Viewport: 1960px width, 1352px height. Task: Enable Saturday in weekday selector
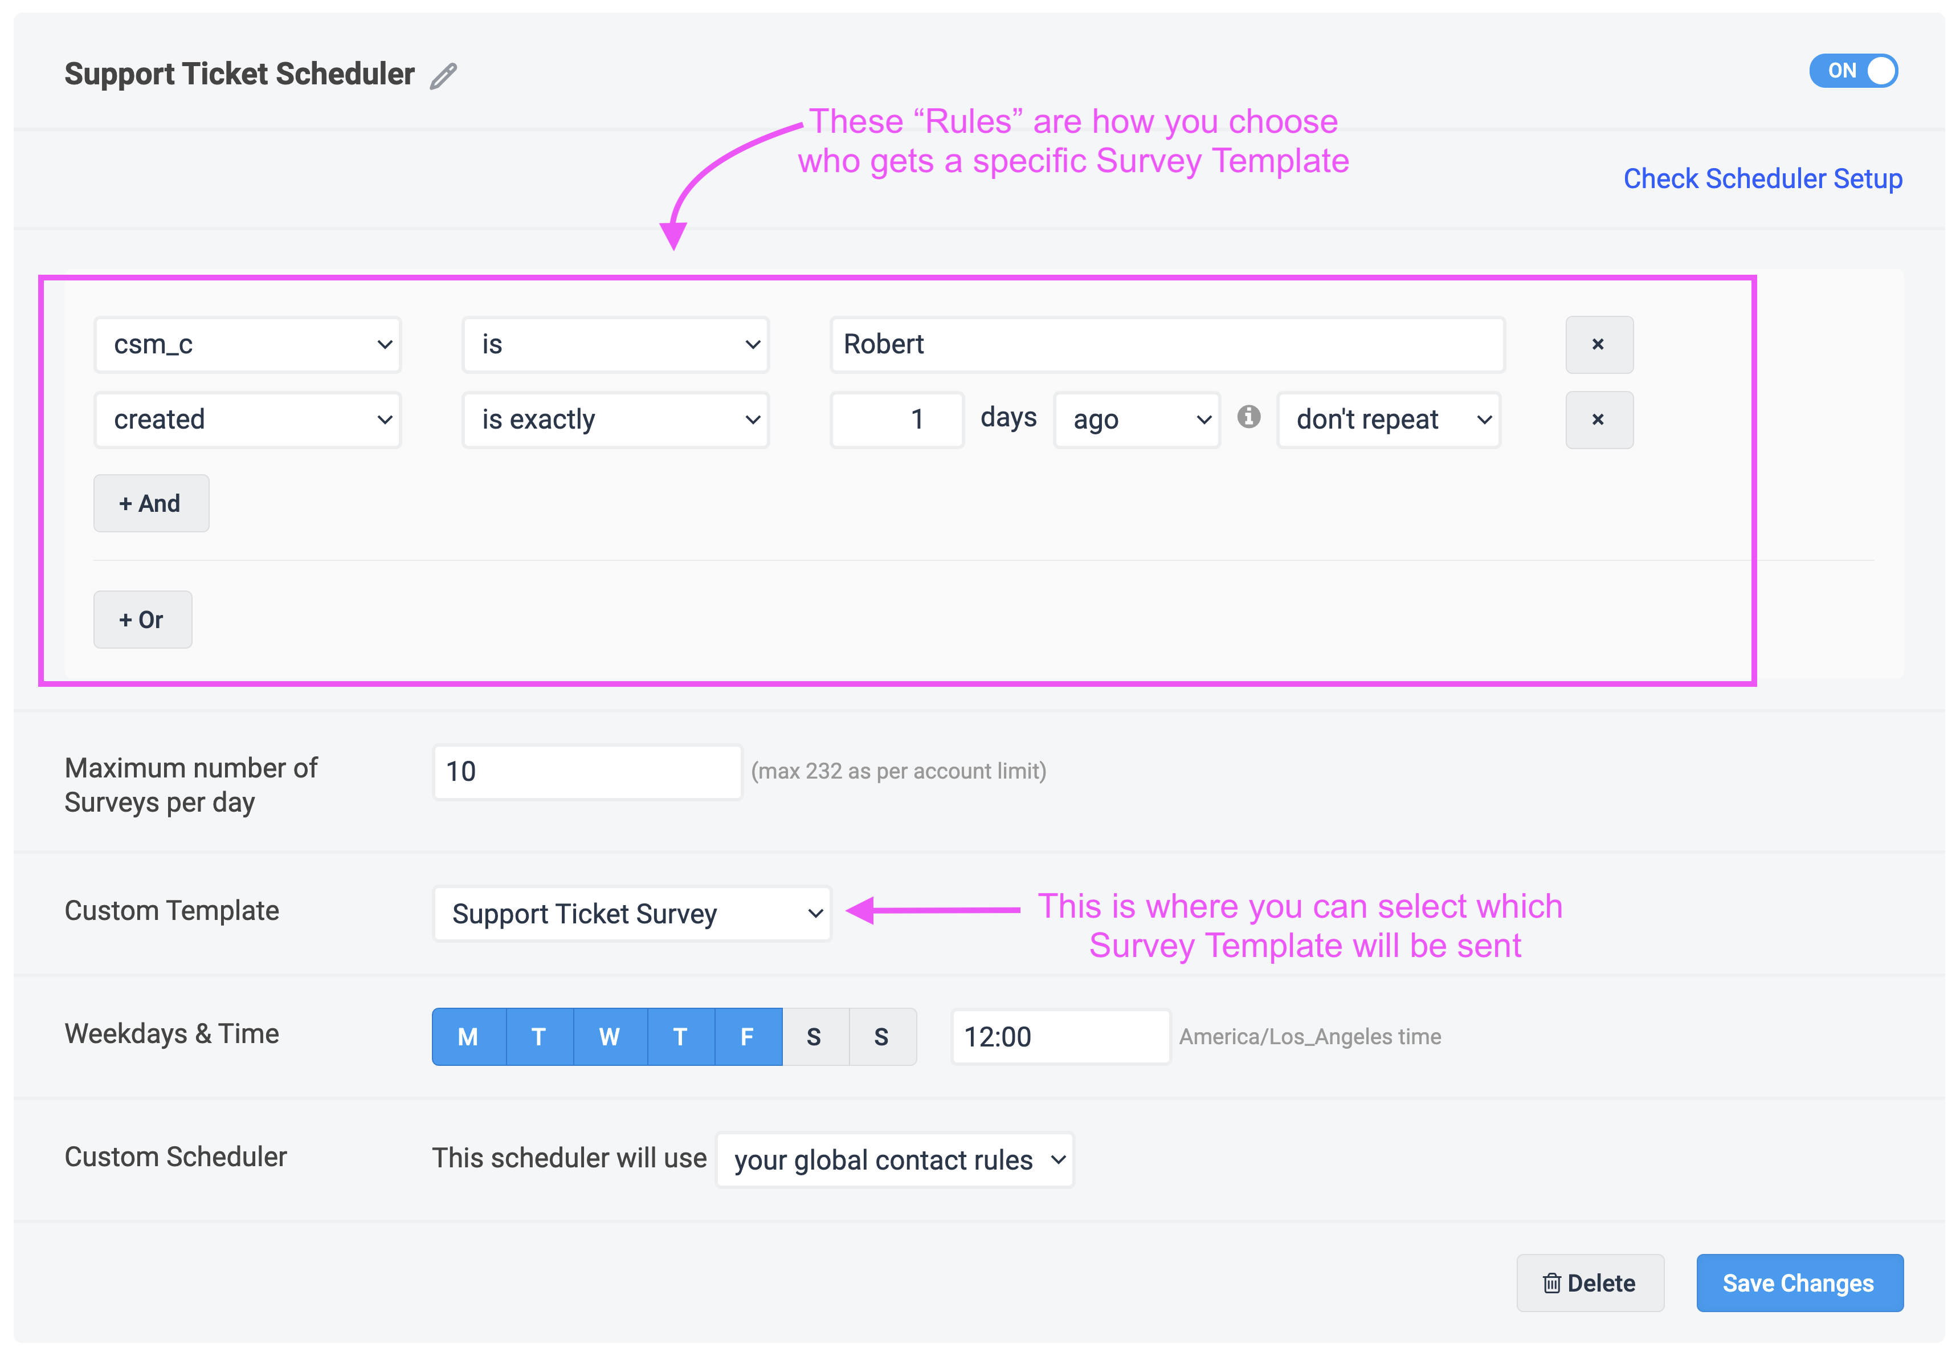pyautogui.click(x=814, y=1037)
